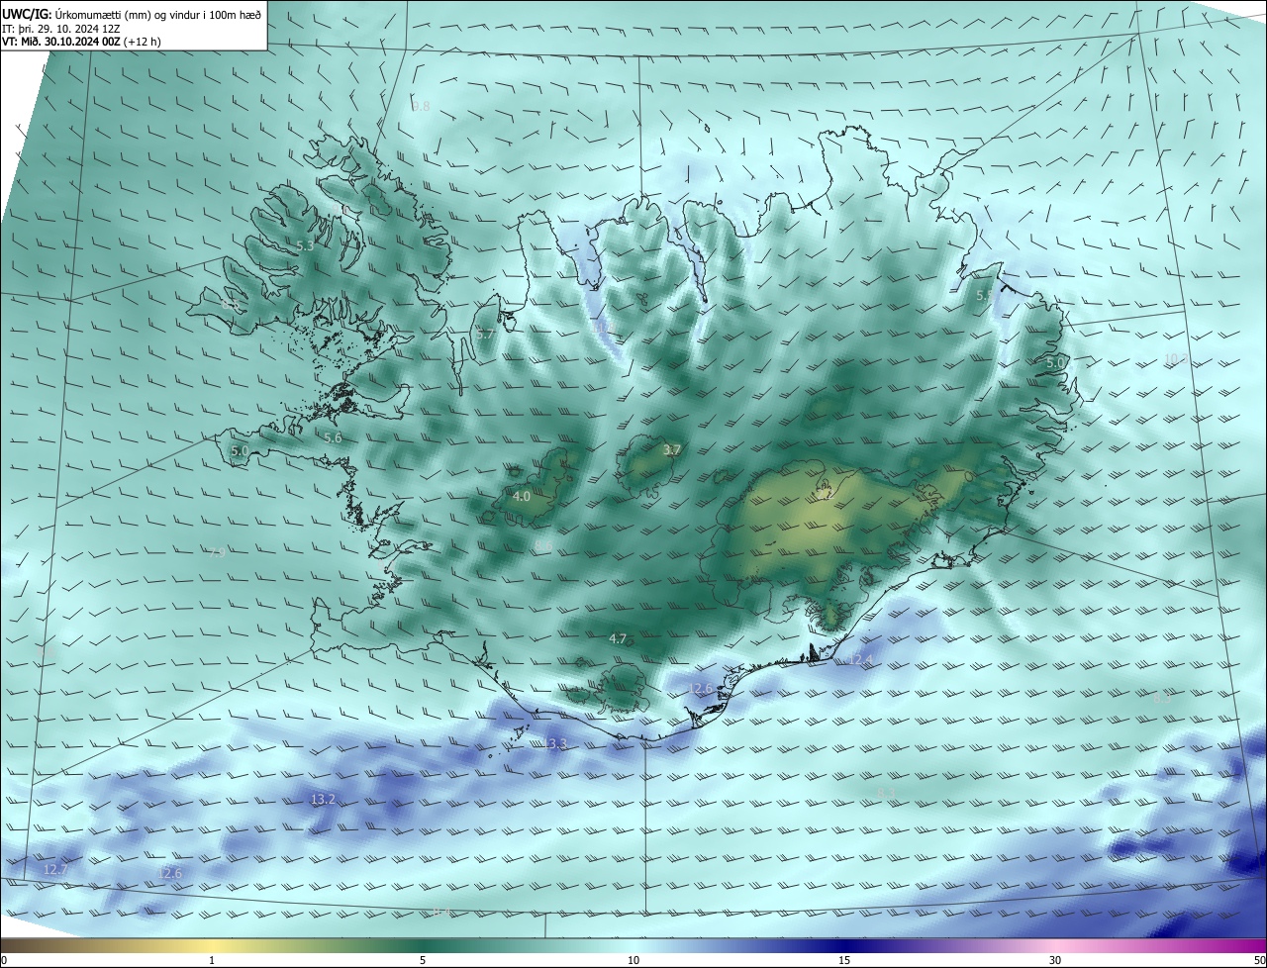The height and width of the screenshot is (968, 1267).
Task: Click the 12.6 value beside the 12.7 label
Action: (x=170, y=873)
